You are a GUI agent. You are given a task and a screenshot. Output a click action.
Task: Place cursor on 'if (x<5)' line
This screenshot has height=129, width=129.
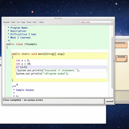tap(21, 67)
